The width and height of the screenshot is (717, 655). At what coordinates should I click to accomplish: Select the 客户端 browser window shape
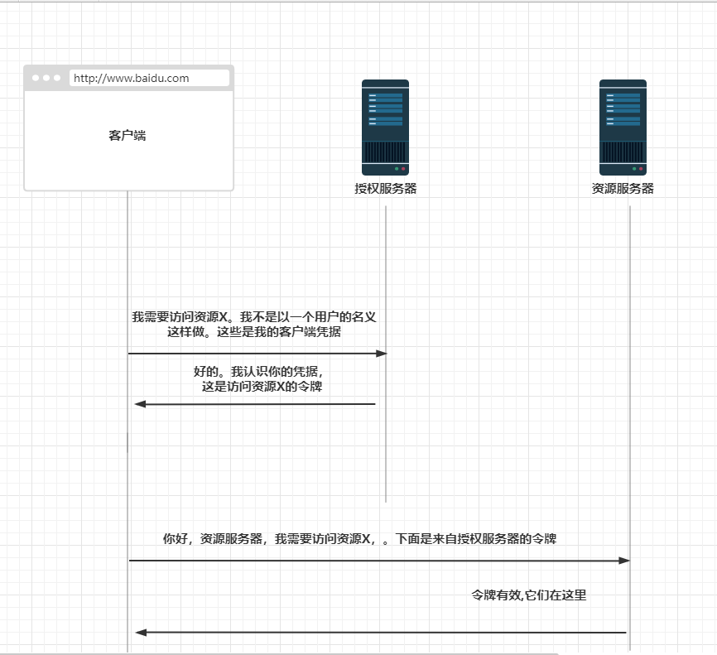[128, 128]
